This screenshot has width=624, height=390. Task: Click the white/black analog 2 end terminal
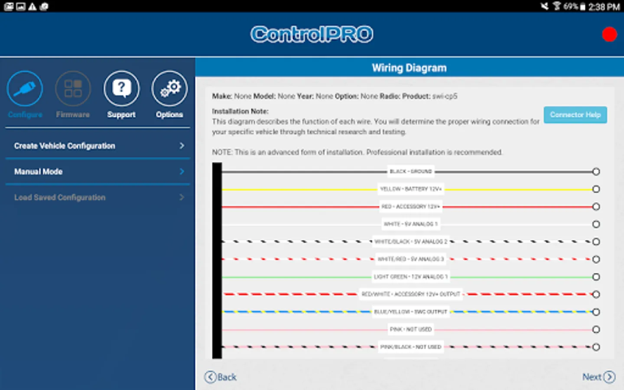pos(596,242)
